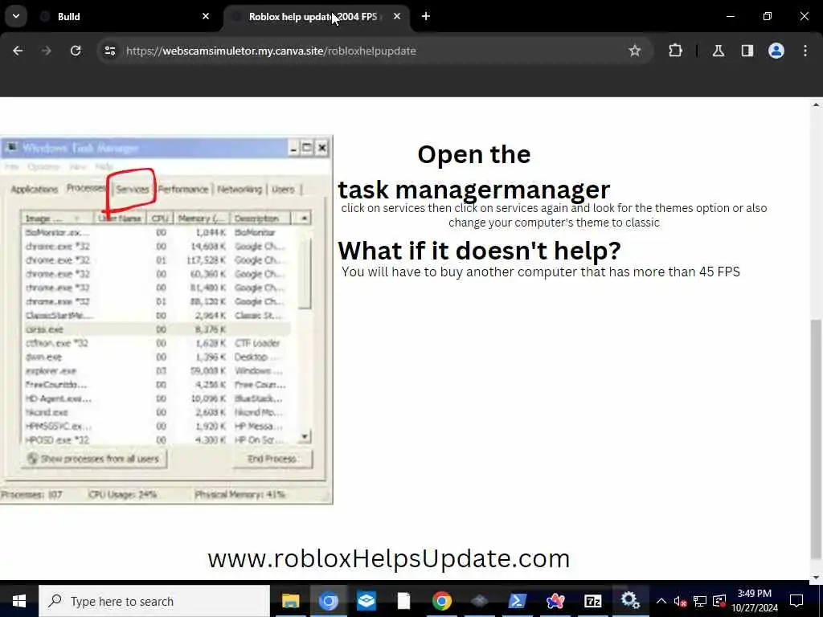Click the www.robloxHelpsUpdate.com text
The height and width of the screenshot is (617, 823).
(x=388, y=558)
